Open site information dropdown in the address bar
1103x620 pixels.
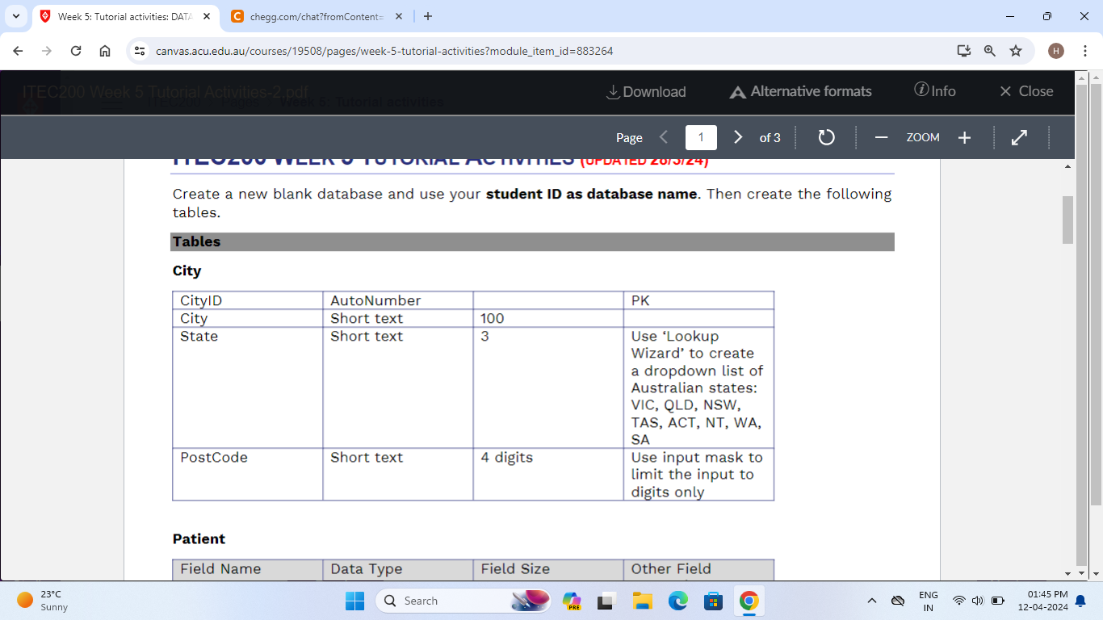[140, 50]
